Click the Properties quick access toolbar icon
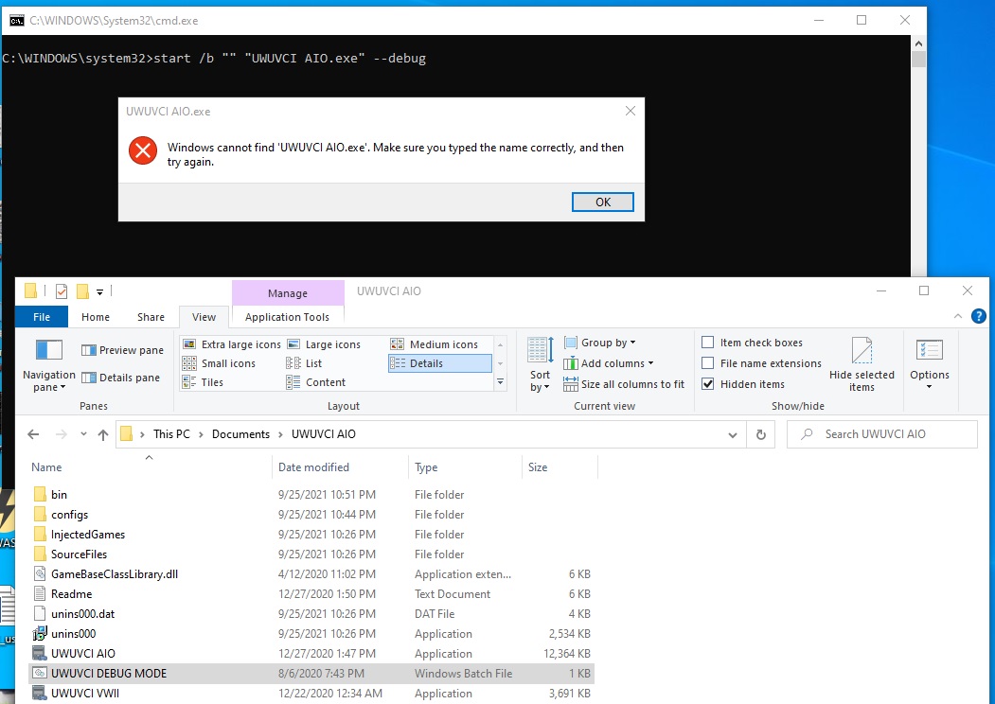The width and height of the screenshot is (995, 704). tap(62, 291)
